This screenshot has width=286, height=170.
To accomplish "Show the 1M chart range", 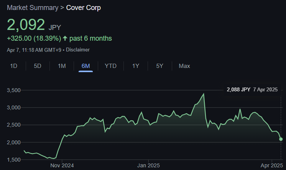I will (x=62, y=66).
